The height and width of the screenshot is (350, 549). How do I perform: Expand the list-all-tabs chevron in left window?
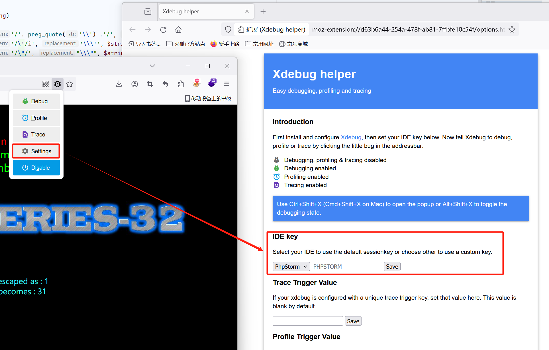[152, 66]
